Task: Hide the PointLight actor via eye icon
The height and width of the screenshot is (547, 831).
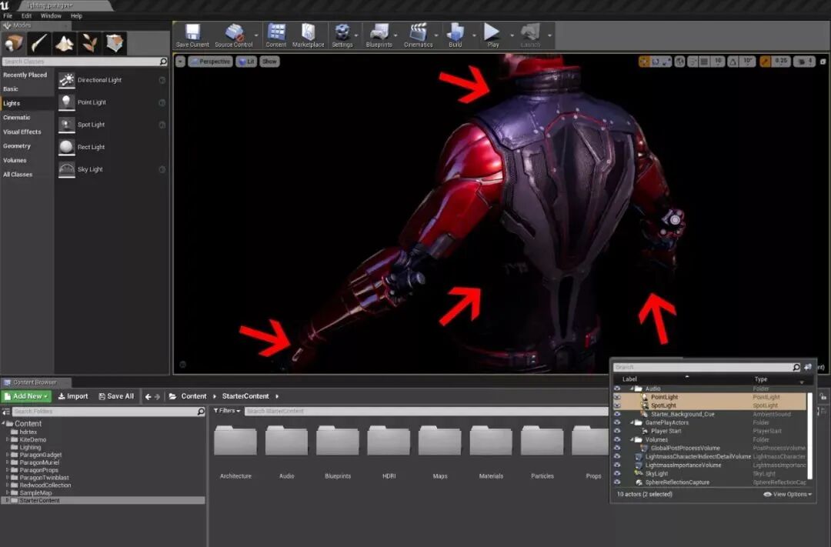Action: coord(617,397)
